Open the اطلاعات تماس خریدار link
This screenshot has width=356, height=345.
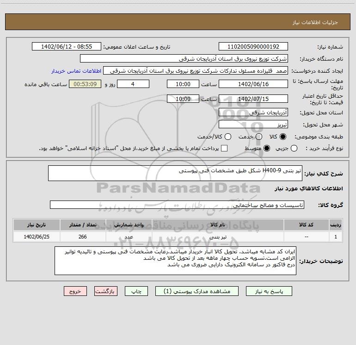click(x=76, y=71)
